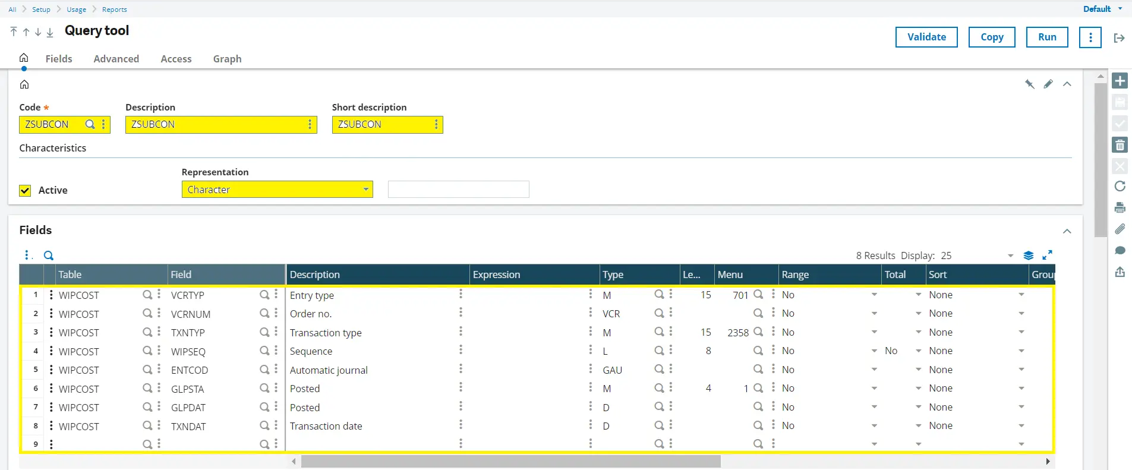
Task: Click empty field beside Representation dropdown
Action: point(458,189)
